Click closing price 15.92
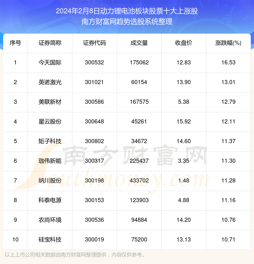254x264 pixels. pyautogui.click(x=184, y=122)
